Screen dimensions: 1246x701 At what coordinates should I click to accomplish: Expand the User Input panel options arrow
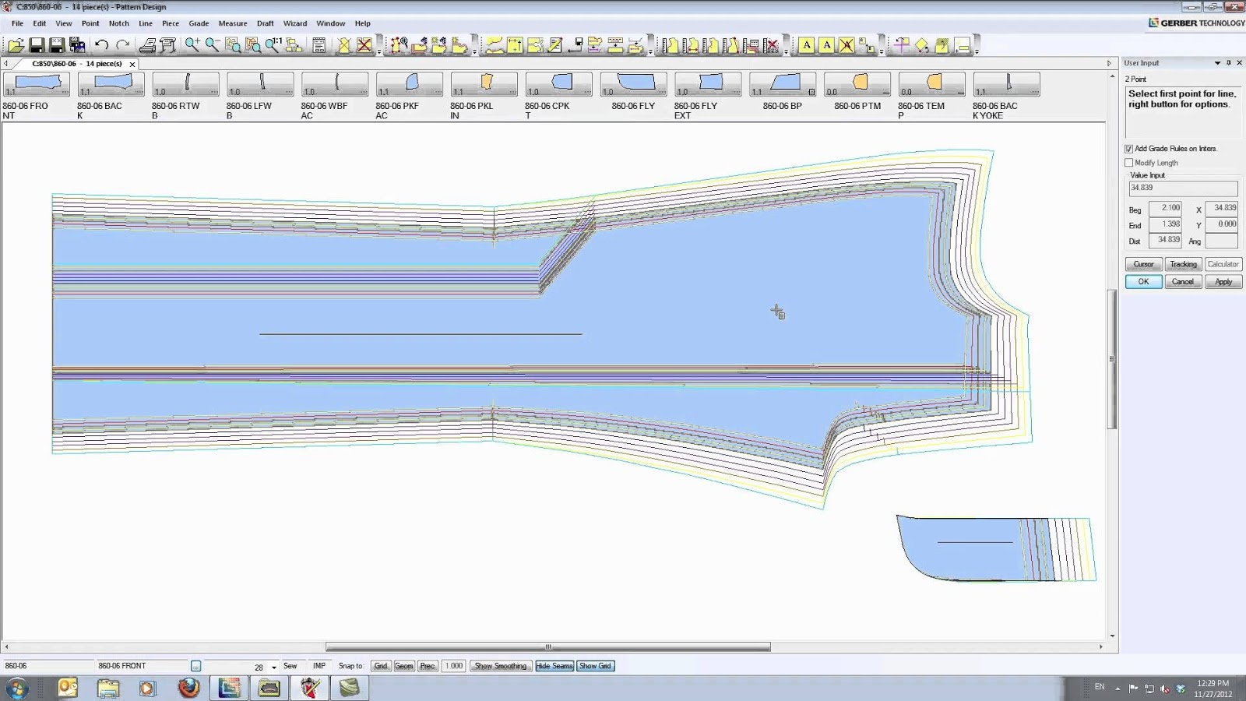(1217, 63)
